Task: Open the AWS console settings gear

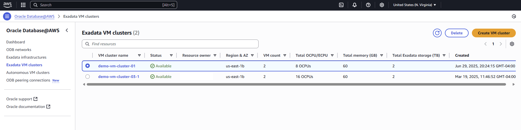Action: 382,5
